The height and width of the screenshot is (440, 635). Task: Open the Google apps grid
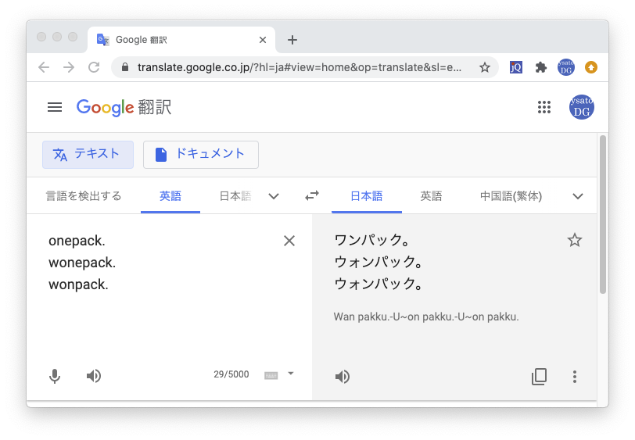(544, 108)
